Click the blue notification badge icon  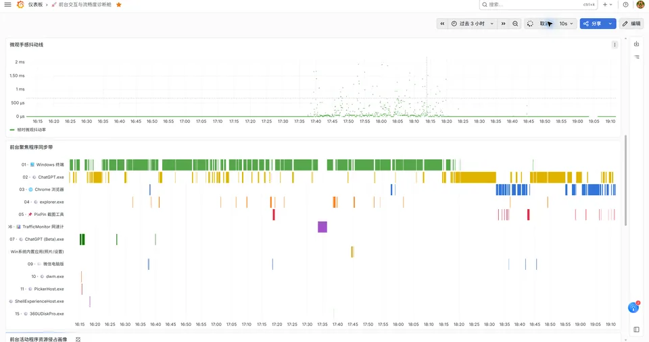(633, 308)
